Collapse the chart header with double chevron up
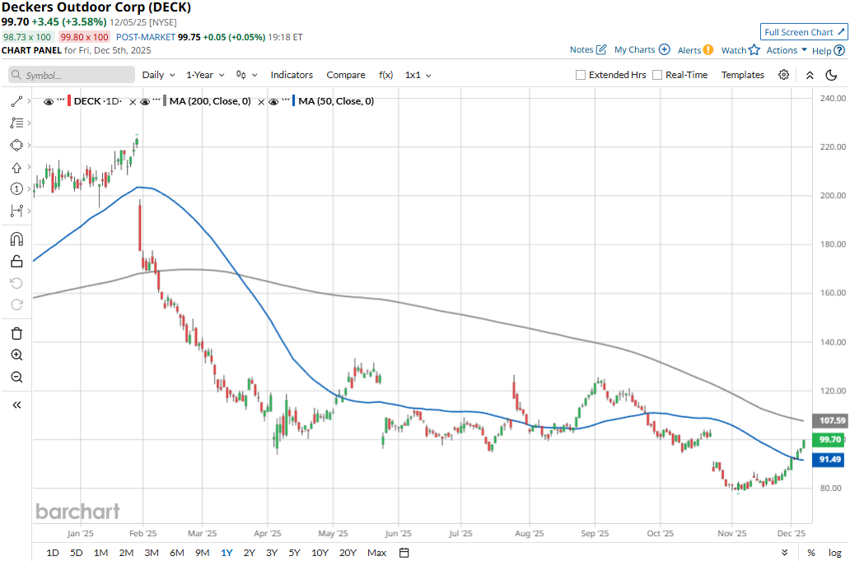The height and width of the screenshot is (561, 850). pyautogui.click(x=810, y=76)
